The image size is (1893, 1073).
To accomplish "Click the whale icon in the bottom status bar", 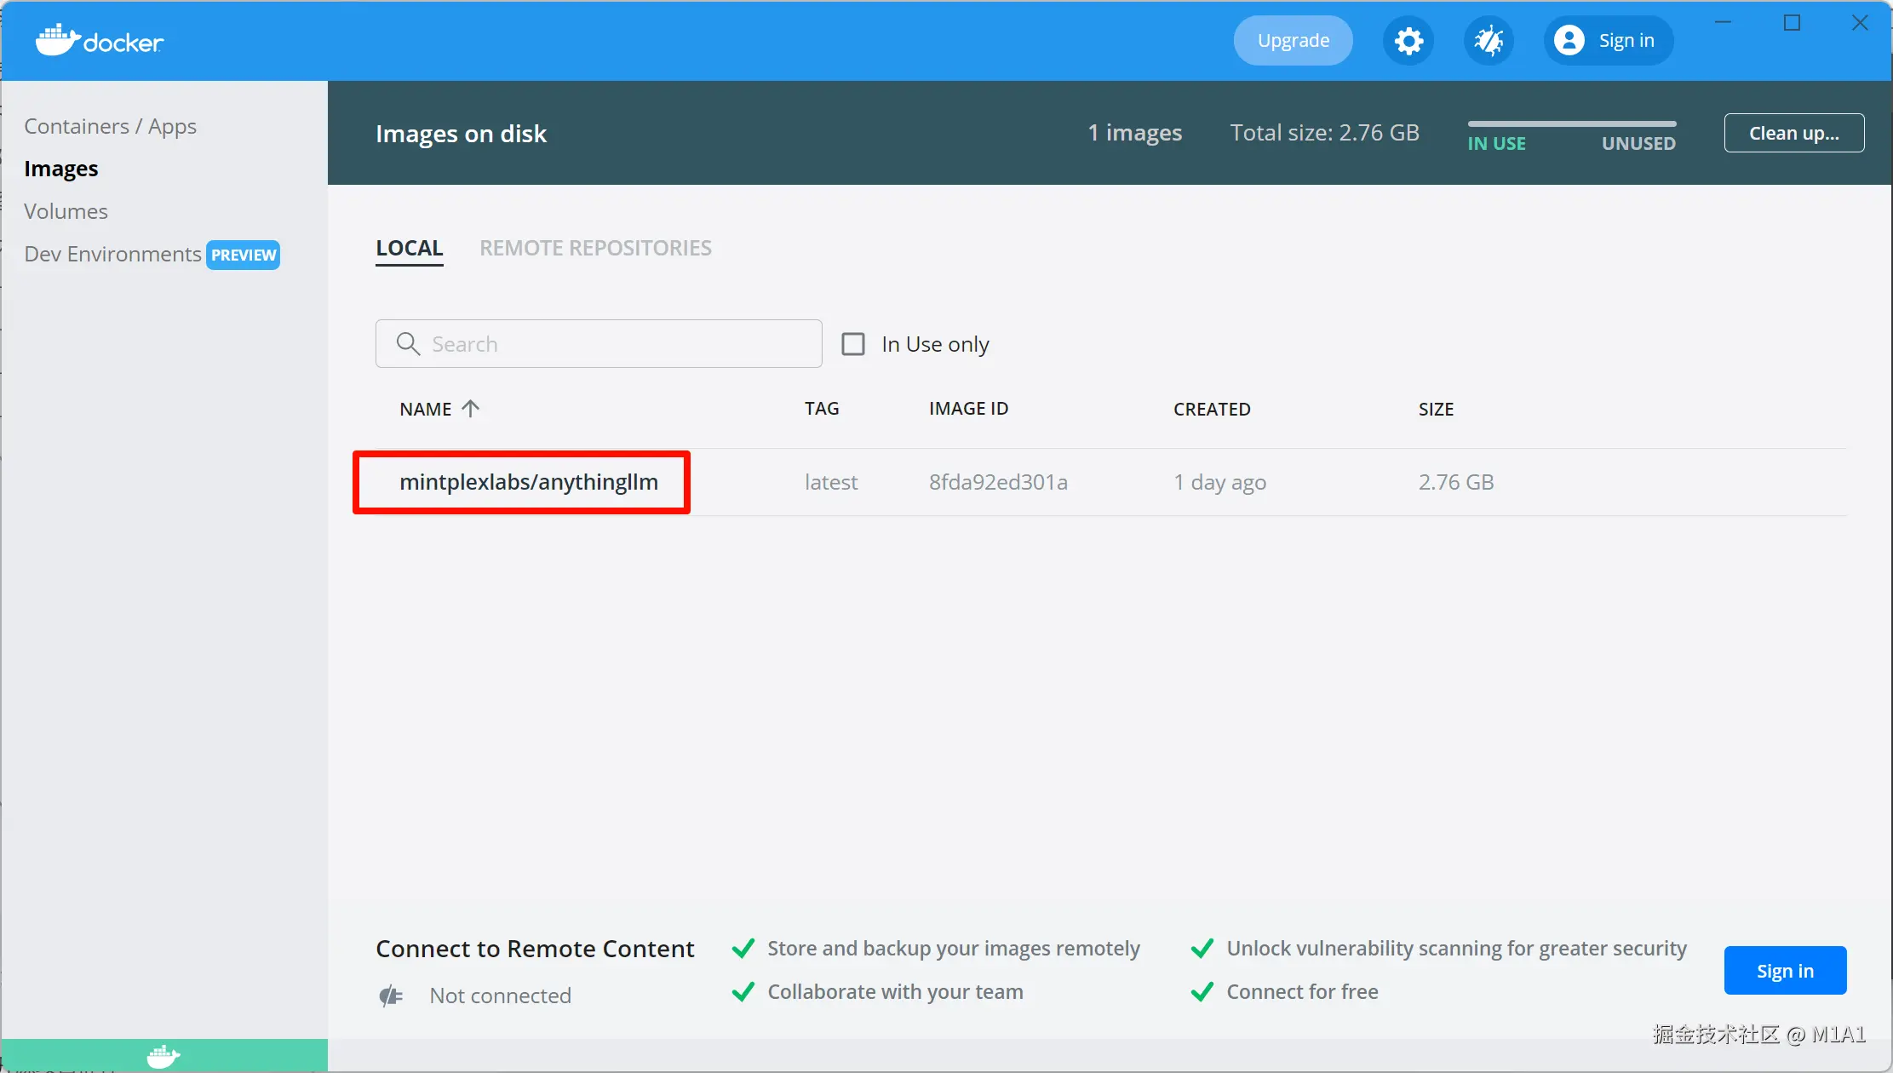I will click(x=163, y=1056).
